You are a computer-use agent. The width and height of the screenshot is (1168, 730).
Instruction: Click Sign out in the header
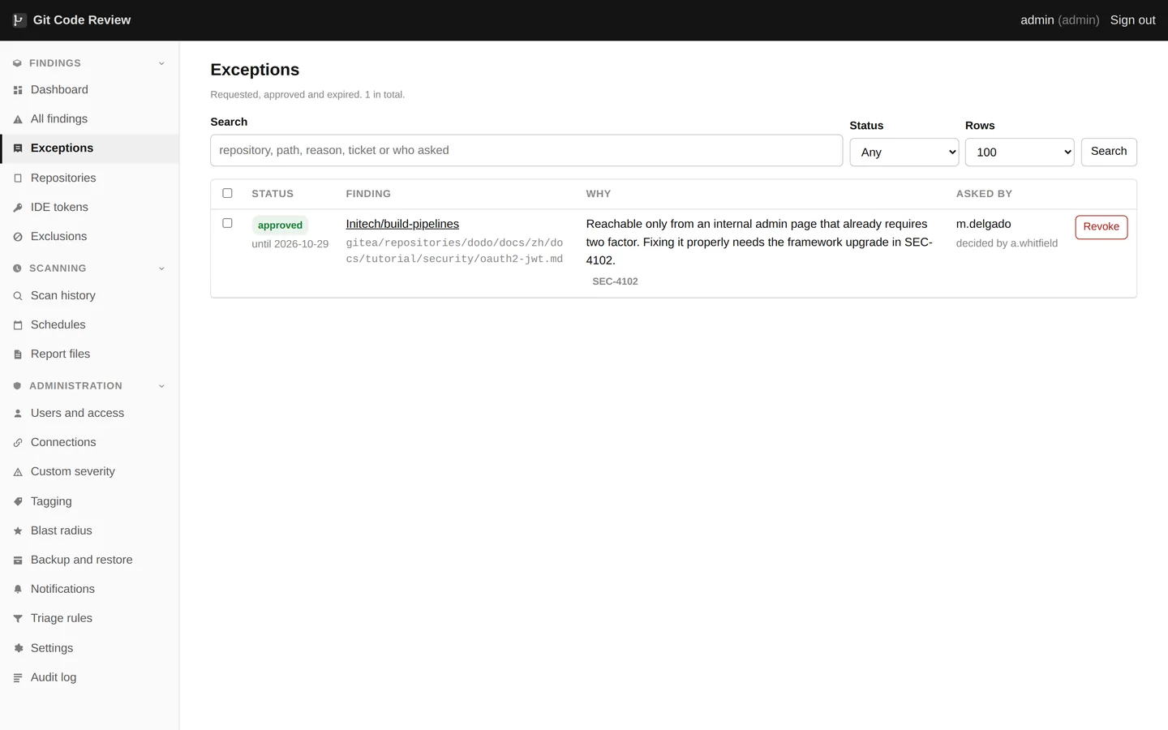coord(1132,20)
